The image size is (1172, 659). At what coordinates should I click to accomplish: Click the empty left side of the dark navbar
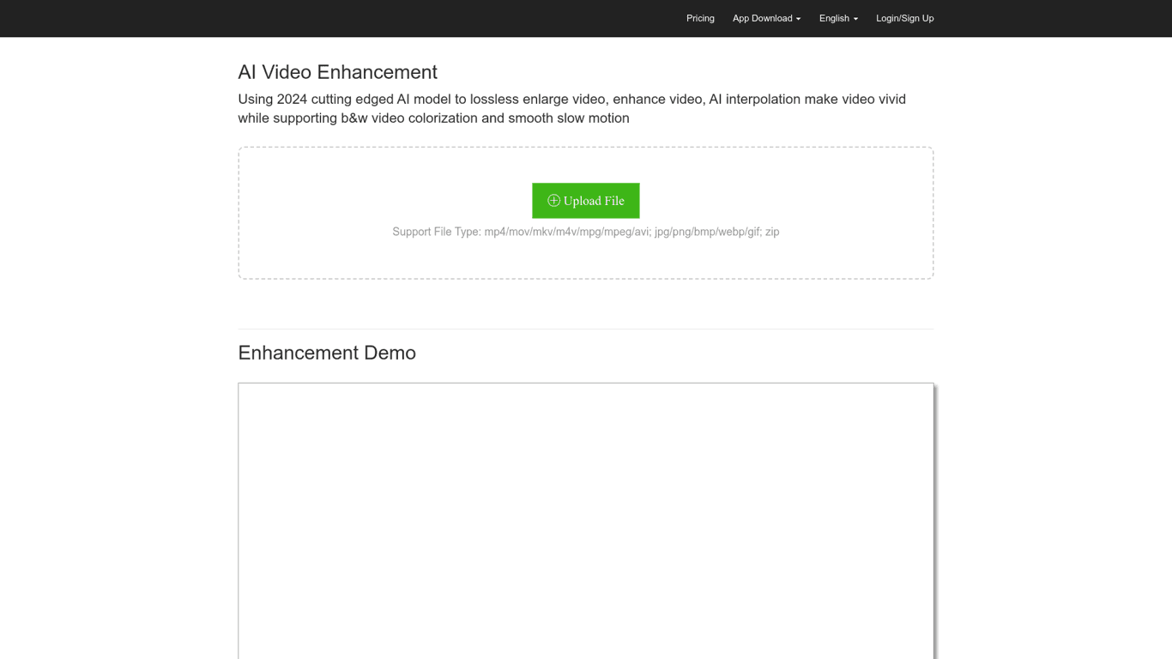tap(257, 18)
